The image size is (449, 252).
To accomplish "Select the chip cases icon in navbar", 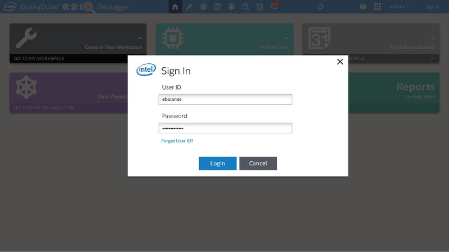I will pyautogui.click(x=203, y=7).
